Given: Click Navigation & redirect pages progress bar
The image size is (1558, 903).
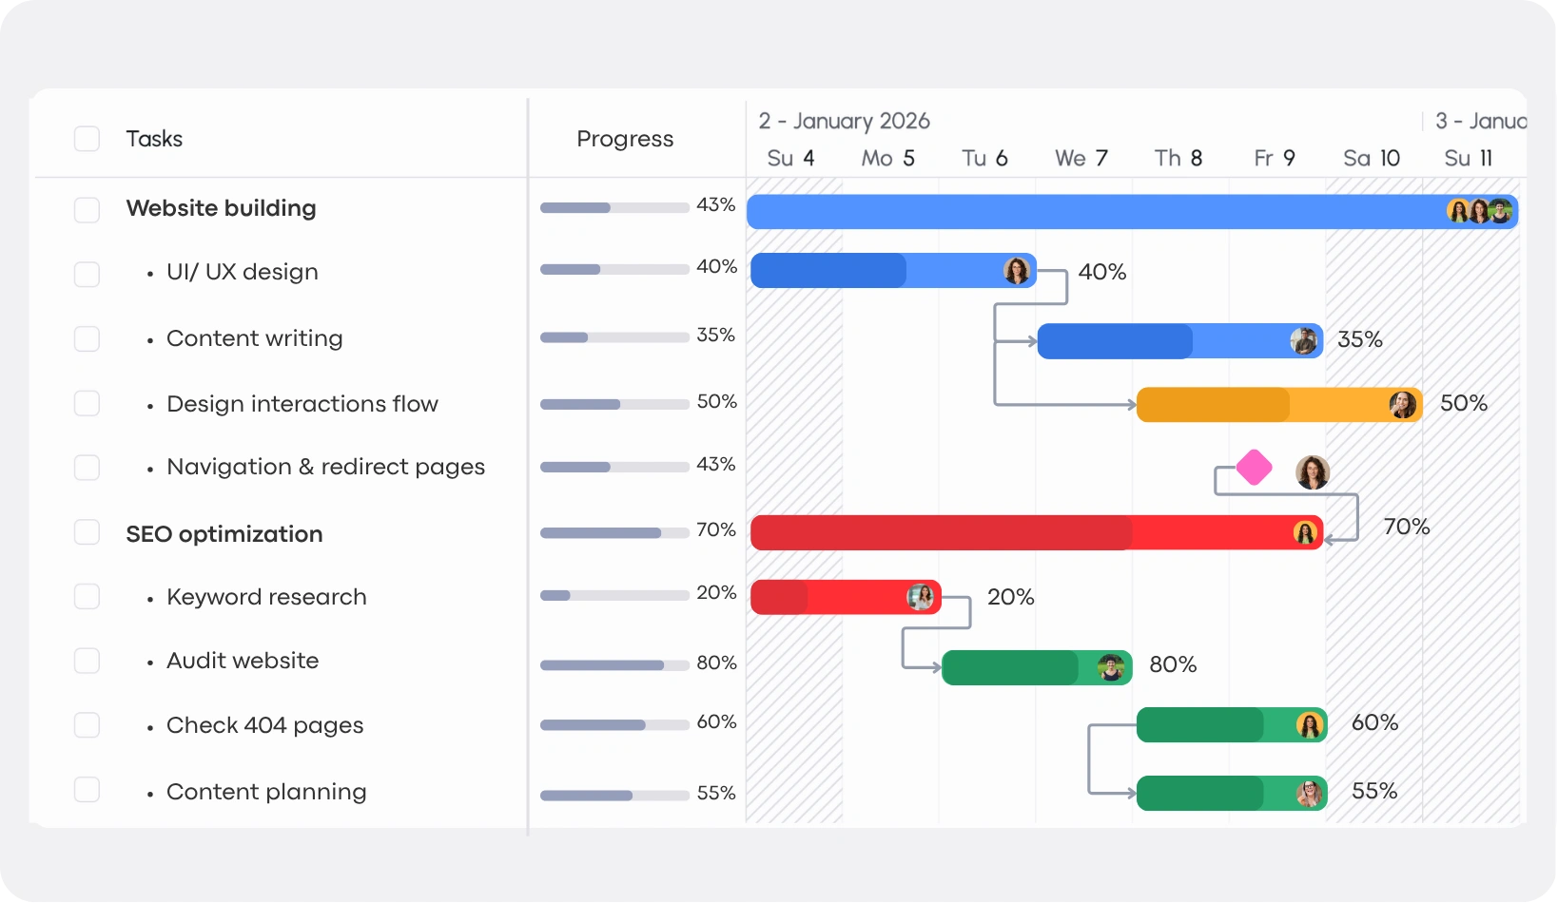Looking at the screenshot, I should tap(614, 467).
